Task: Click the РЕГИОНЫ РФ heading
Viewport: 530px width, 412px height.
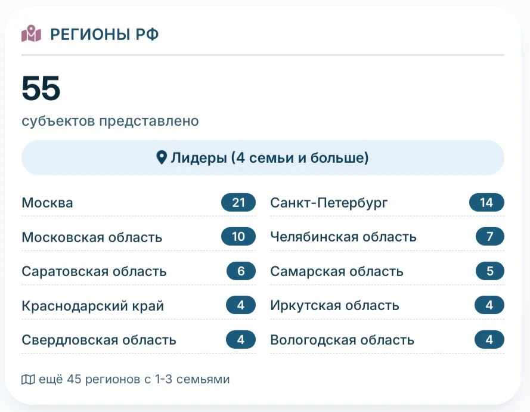Action: [104, 35]
